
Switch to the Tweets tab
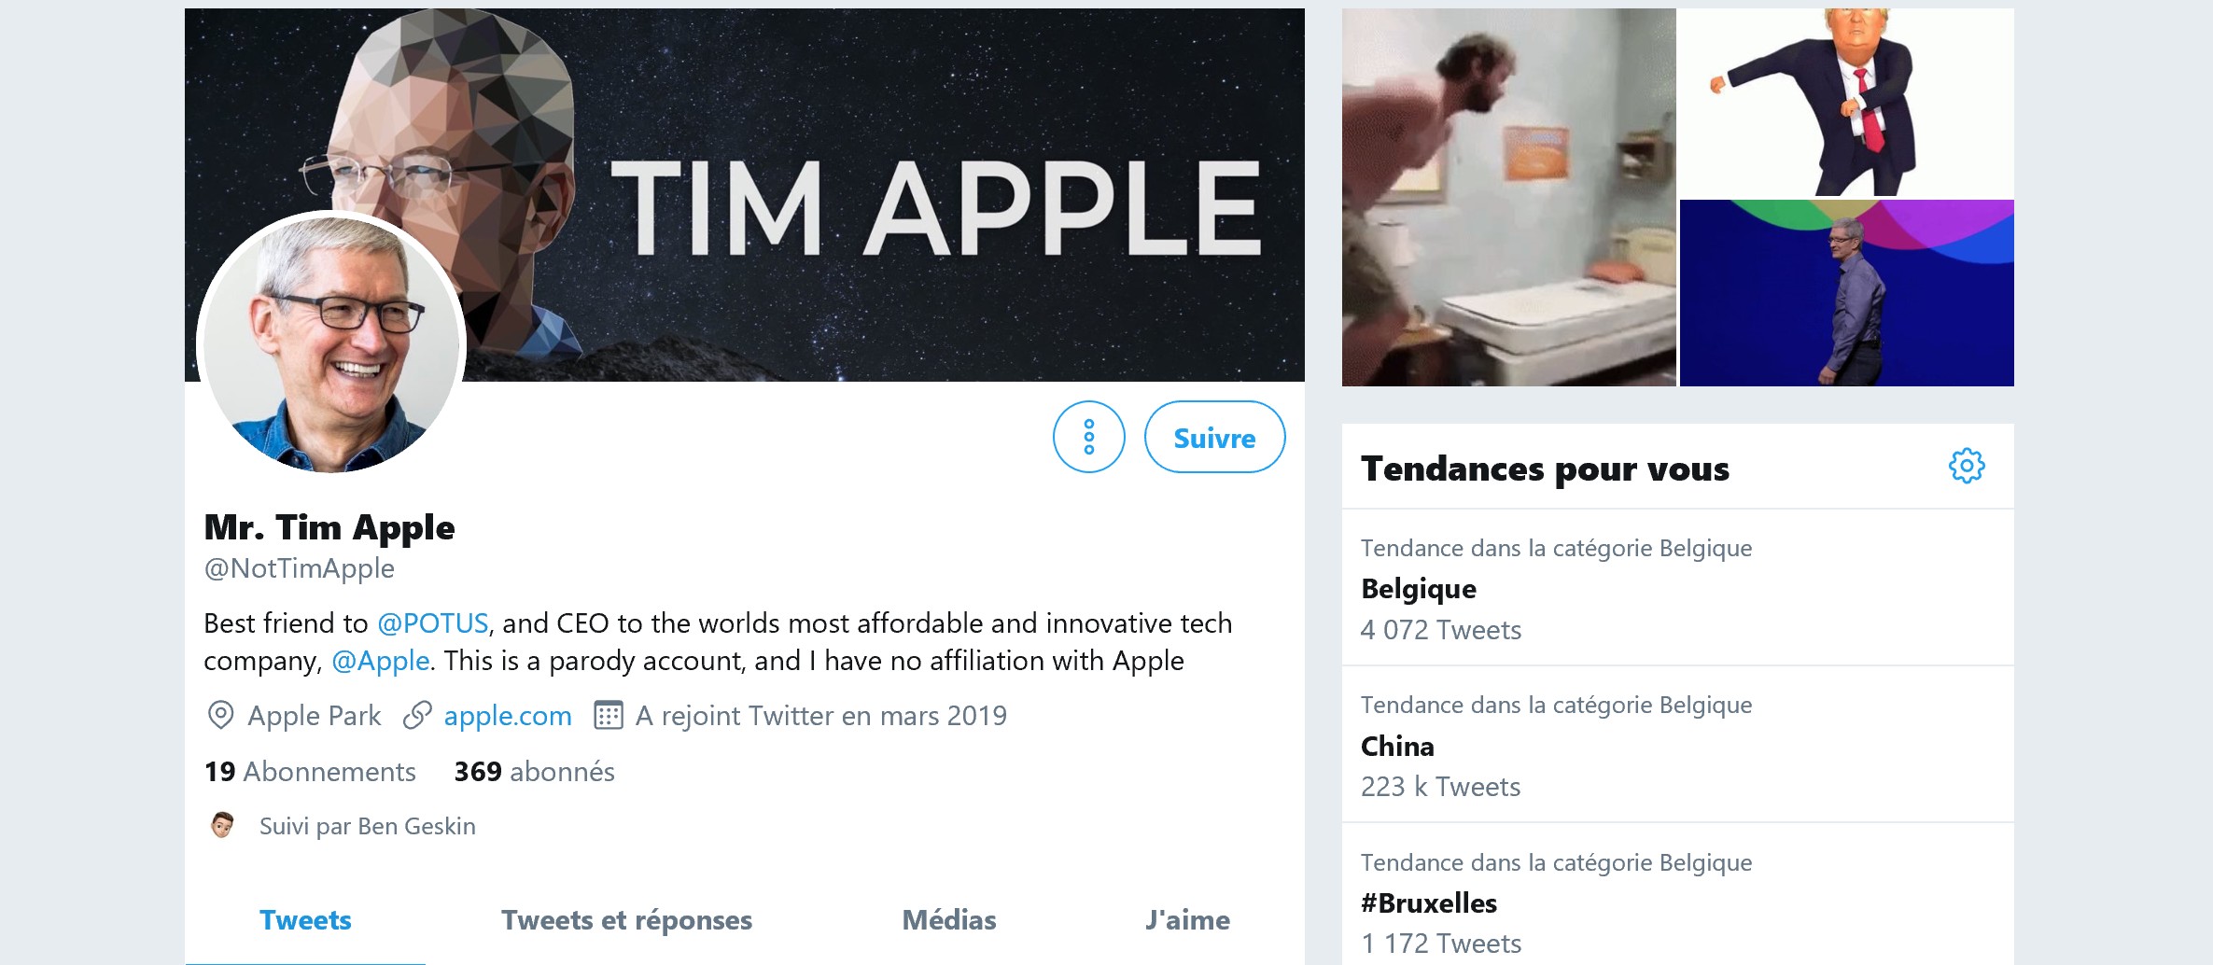tap(306, 919)
